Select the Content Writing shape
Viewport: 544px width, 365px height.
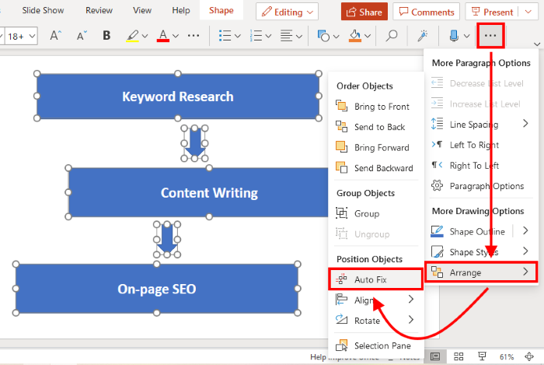click(198, 192)
